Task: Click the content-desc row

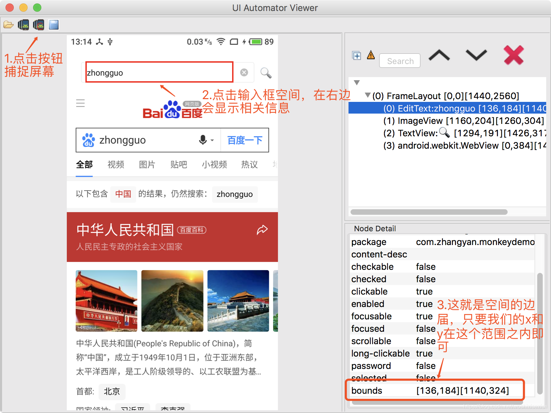Action: 443,254
